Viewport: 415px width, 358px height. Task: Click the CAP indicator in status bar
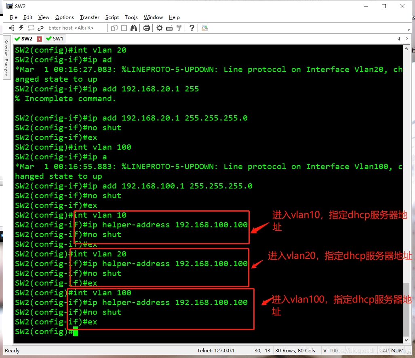384,351
